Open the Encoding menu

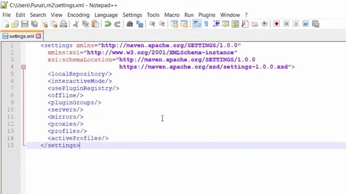coord(78,15)
